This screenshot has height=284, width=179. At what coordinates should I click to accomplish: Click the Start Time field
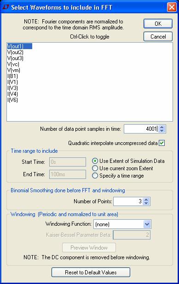pyautogui.click(x=68, y=162)
